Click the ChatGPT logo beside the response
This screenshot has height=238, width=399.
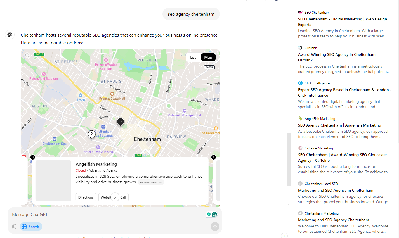(10, 35)
